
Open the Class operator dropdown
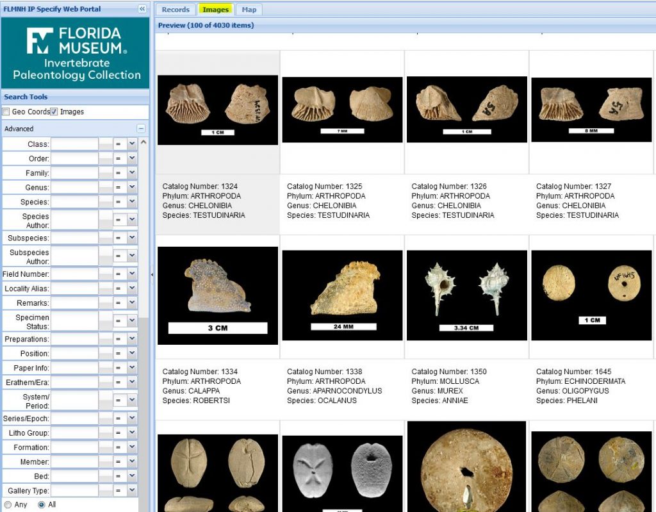132,144
